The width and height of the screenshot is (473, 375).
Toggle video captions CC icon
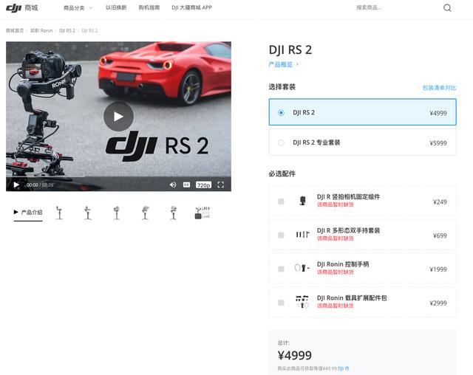tap(186, 185)
